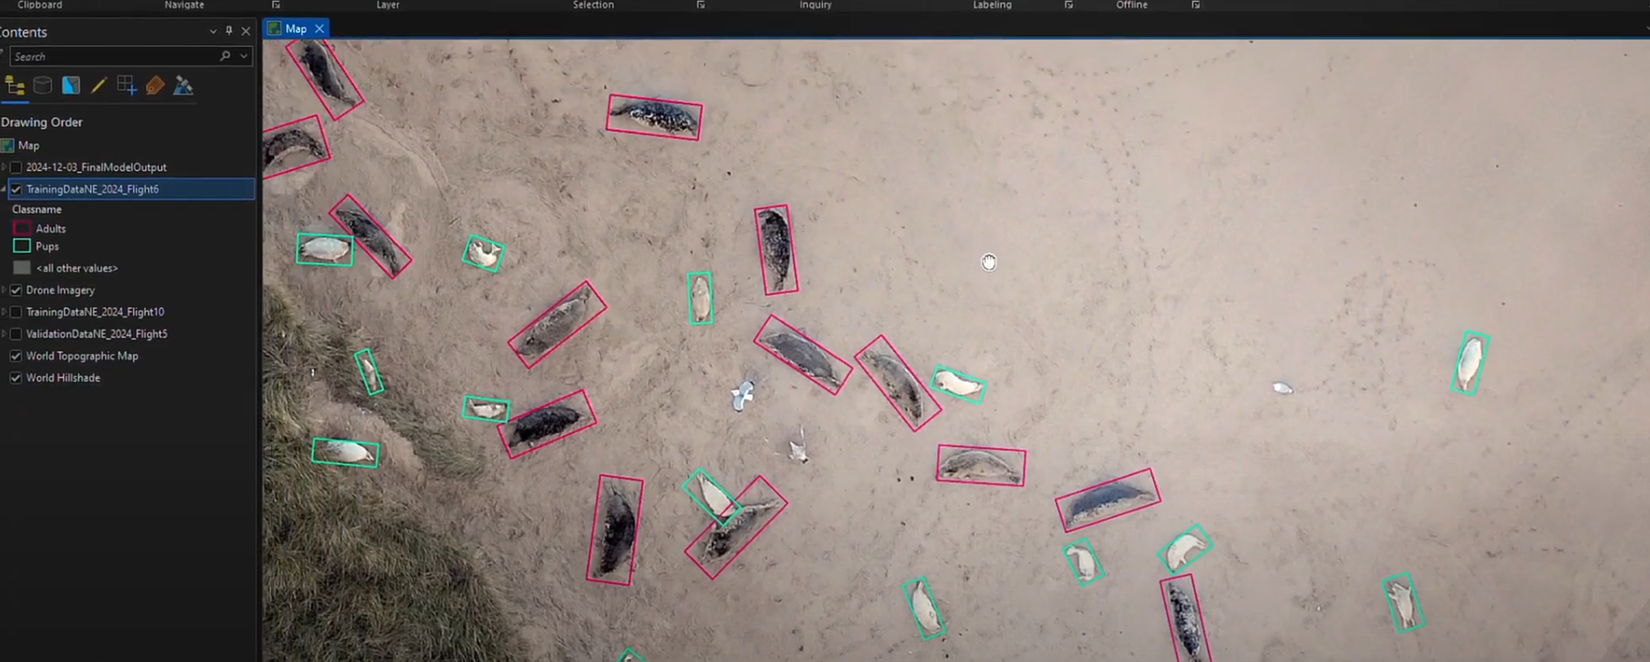This screenshot has width=1650, height=662.
Task: Switch to the Map tab
Action: pyautogui.click(x=295, y=29)
